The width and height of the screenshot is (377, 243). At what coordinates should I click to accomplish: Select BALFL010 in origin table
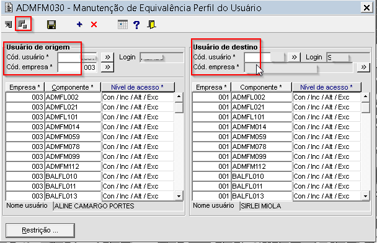(x=73, y=176)
